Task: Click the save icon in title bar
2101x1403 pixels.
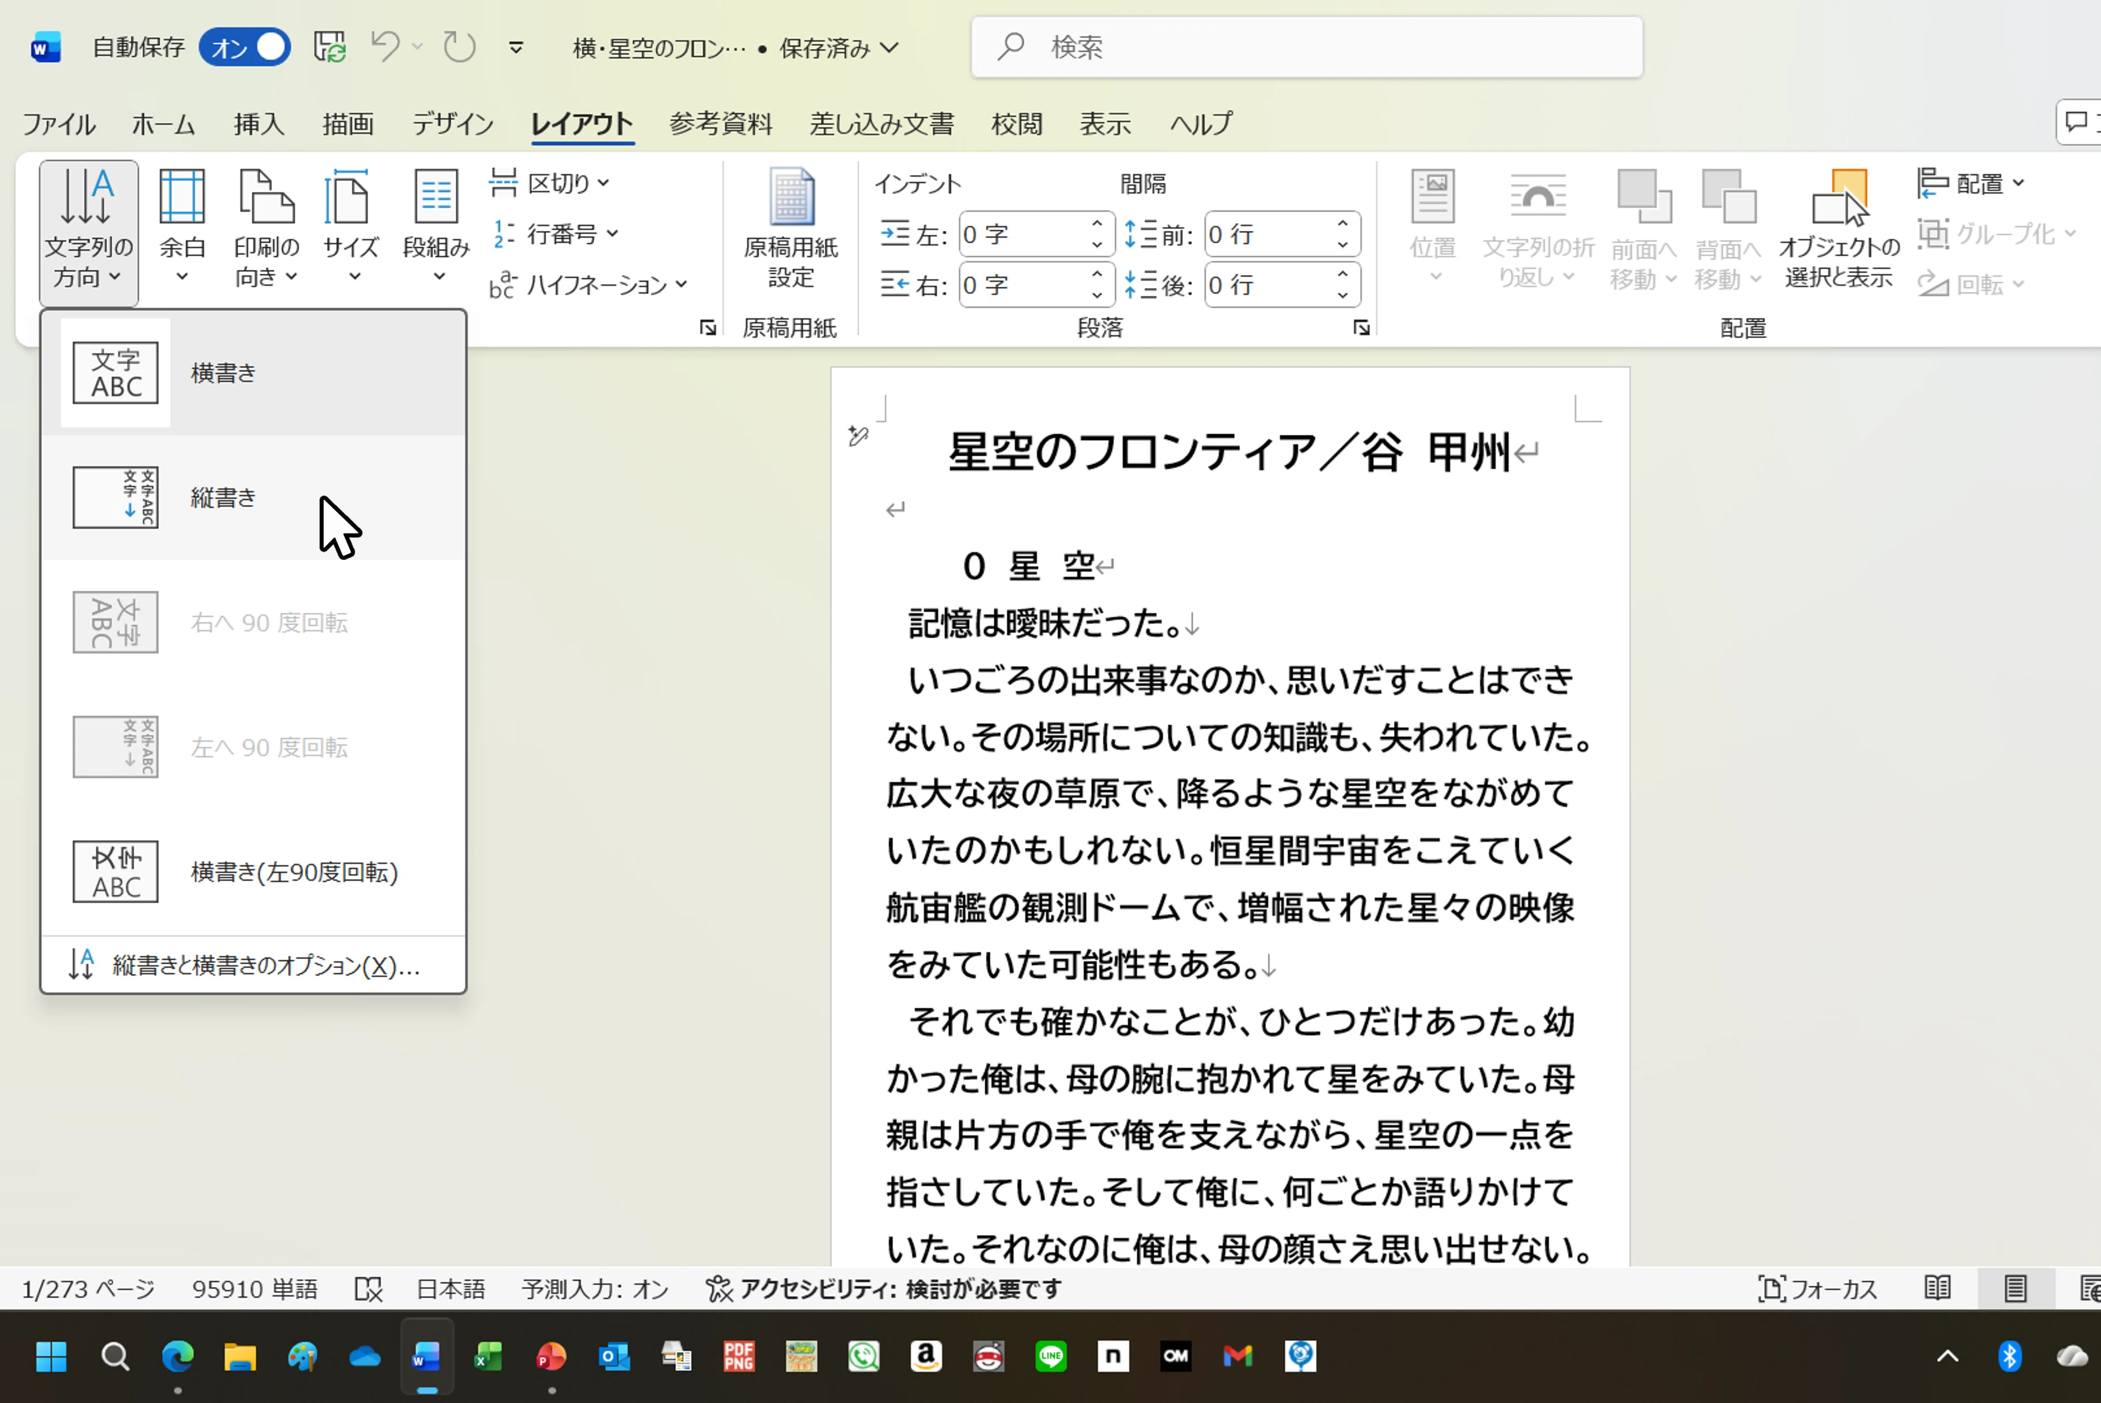Action: 329,46
